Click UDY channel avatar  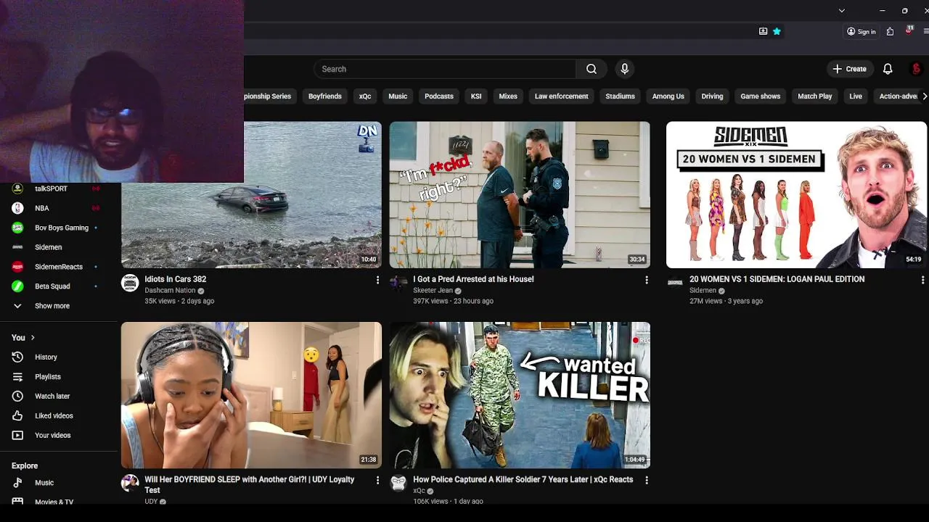[x=130, y=483]
